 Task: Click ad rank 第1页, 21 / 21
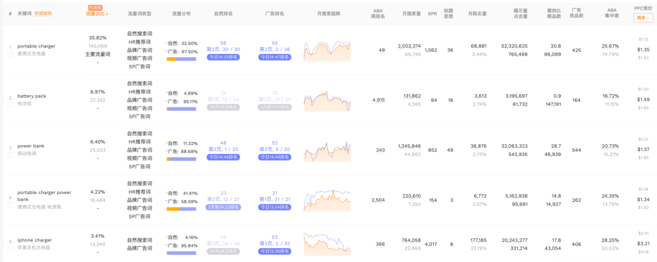tap(275, 200)
